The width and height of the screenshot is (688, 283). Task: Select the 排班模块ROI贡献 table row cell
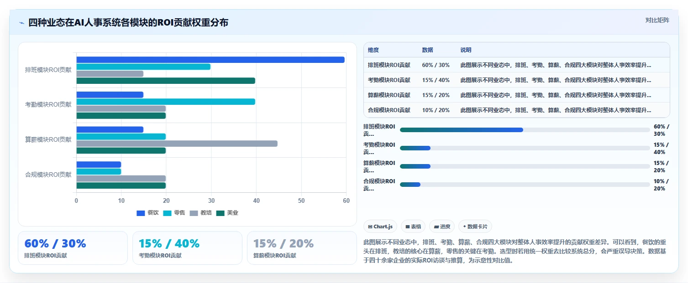coord(389,65)
